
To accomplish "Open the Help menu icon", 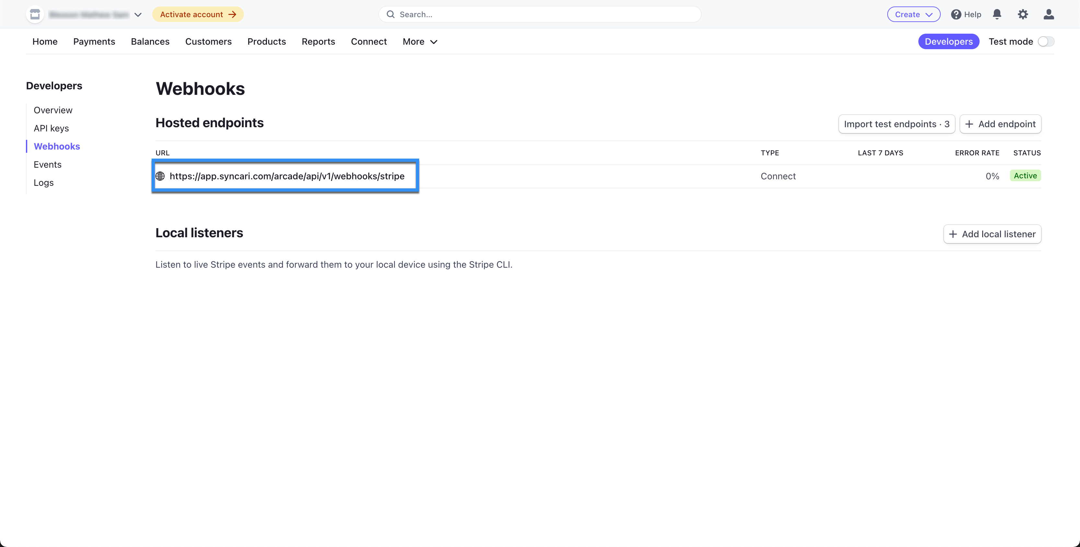I will 956,14.
